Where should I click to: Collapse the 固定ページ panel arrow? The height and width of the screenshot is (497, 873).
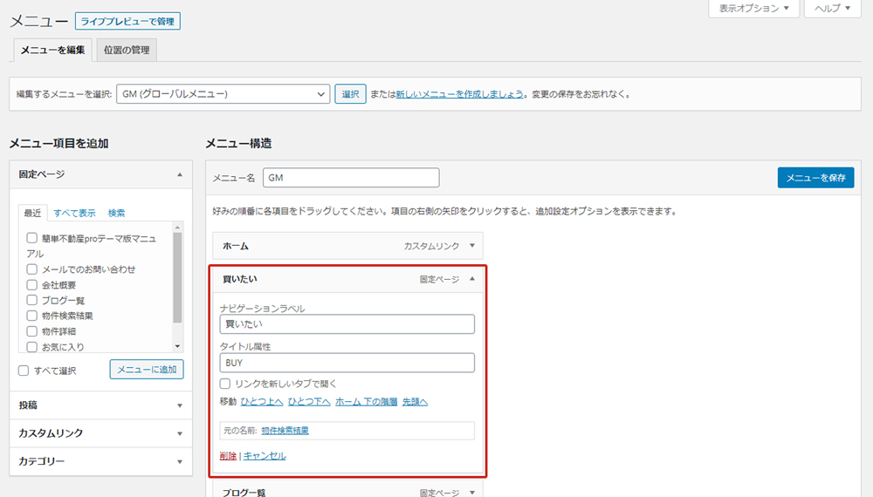coord(179,174)
